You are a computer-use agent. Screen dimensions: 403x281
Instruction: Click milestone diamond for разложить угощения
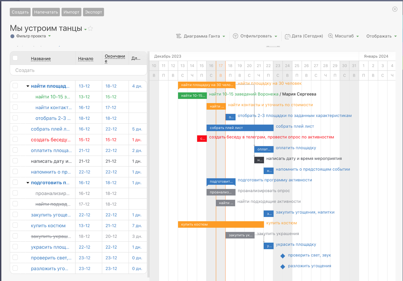[x=283, y=267]
